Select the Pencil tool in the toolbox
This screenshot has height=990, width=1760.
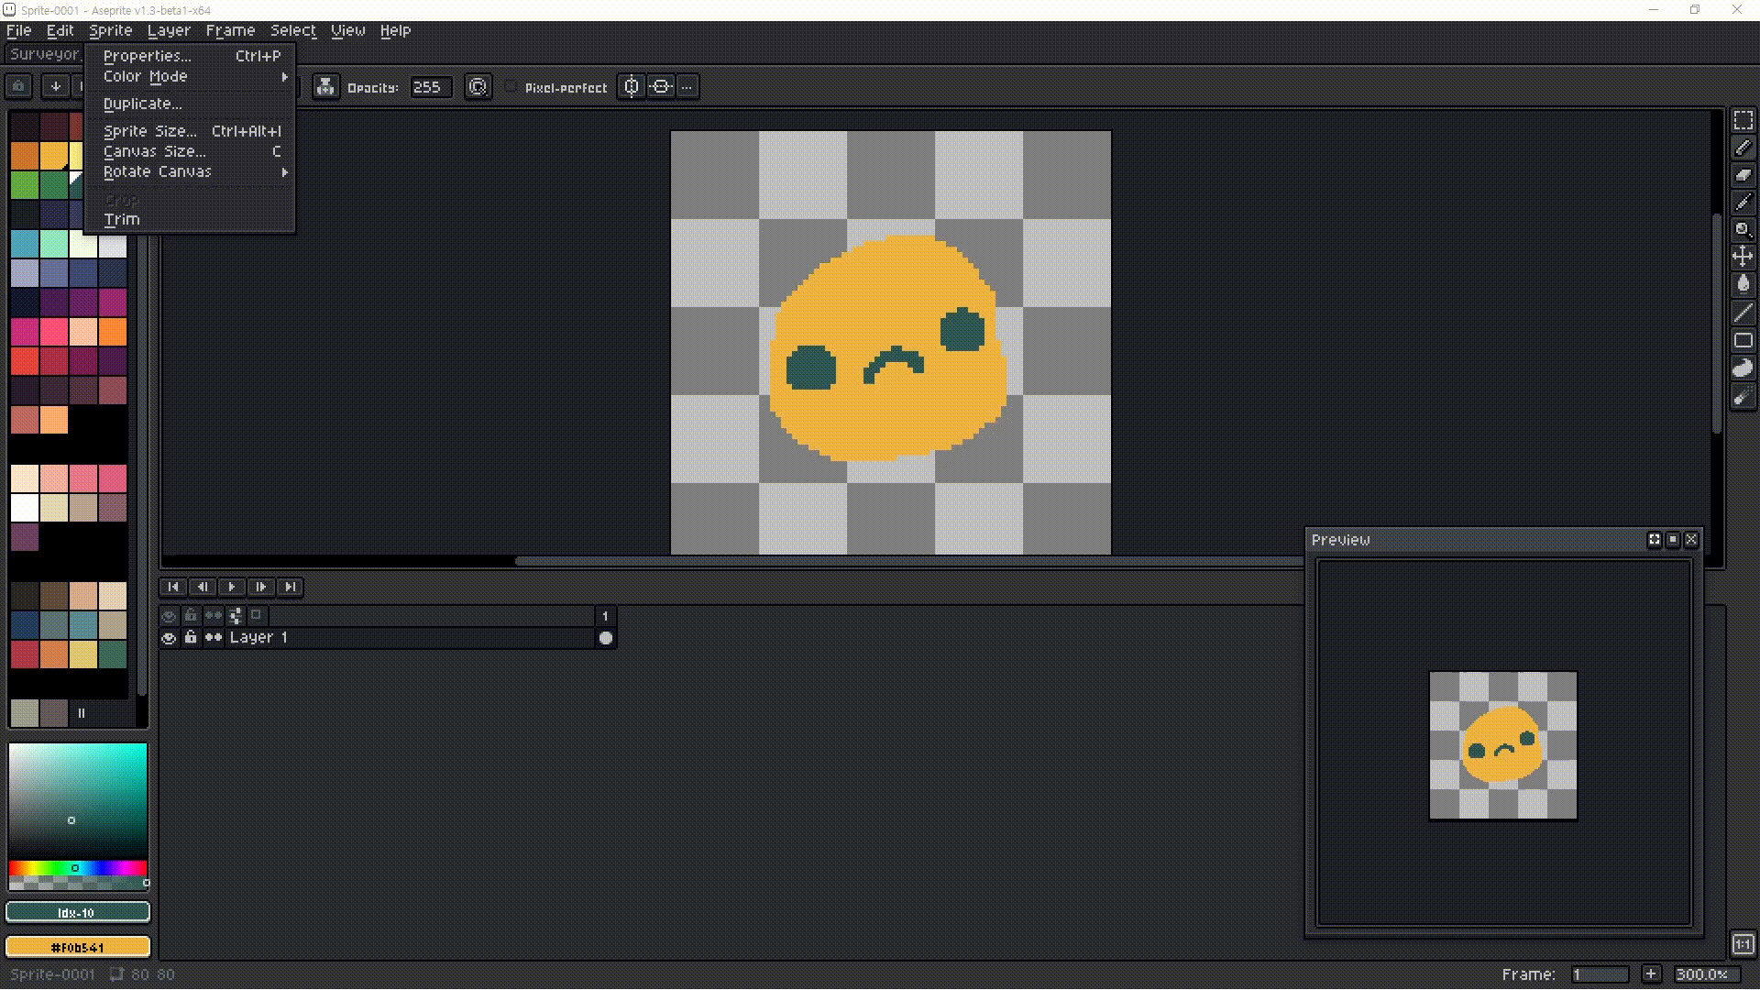click(1743, 148)
